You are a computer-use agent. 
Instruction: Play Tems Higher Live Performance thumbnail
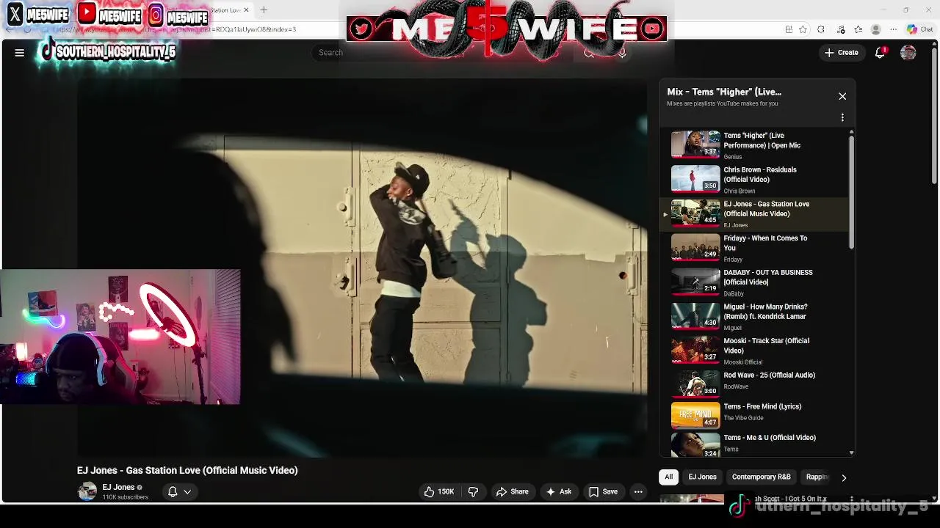(x=695, y=144)
